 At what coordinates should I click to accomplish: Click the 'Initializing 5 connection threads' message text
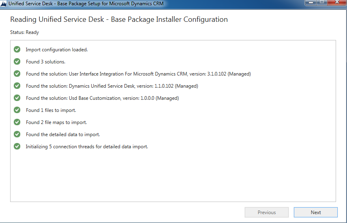[87, 147]
